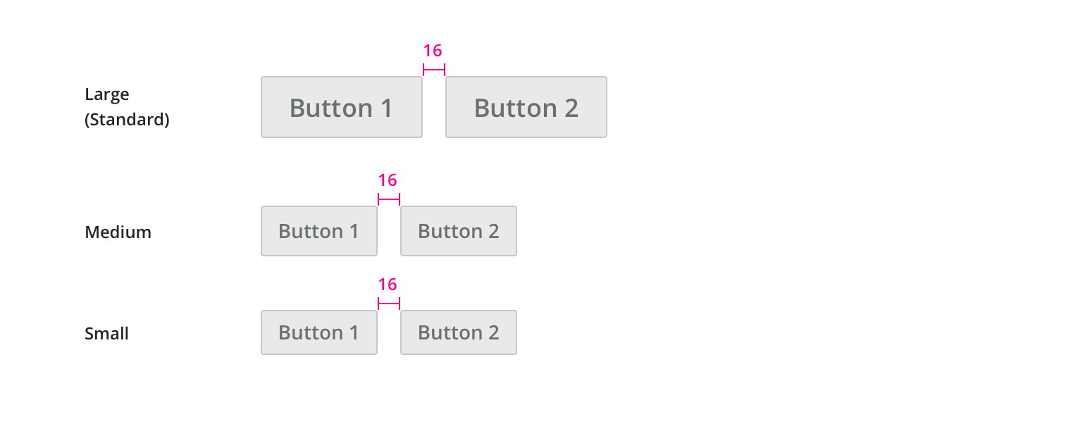The height and width of the screenshot is (431, 1071).
Task: Click the large Button 2
Action: tap(526, 107)
